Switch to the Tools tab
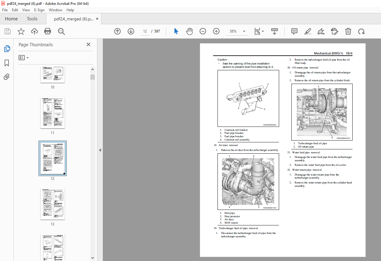 pos(32,19)
